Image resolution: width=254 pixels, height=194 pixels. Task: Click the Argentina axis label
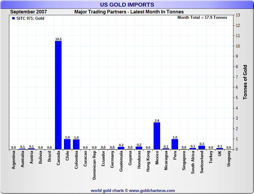point(13,160)
